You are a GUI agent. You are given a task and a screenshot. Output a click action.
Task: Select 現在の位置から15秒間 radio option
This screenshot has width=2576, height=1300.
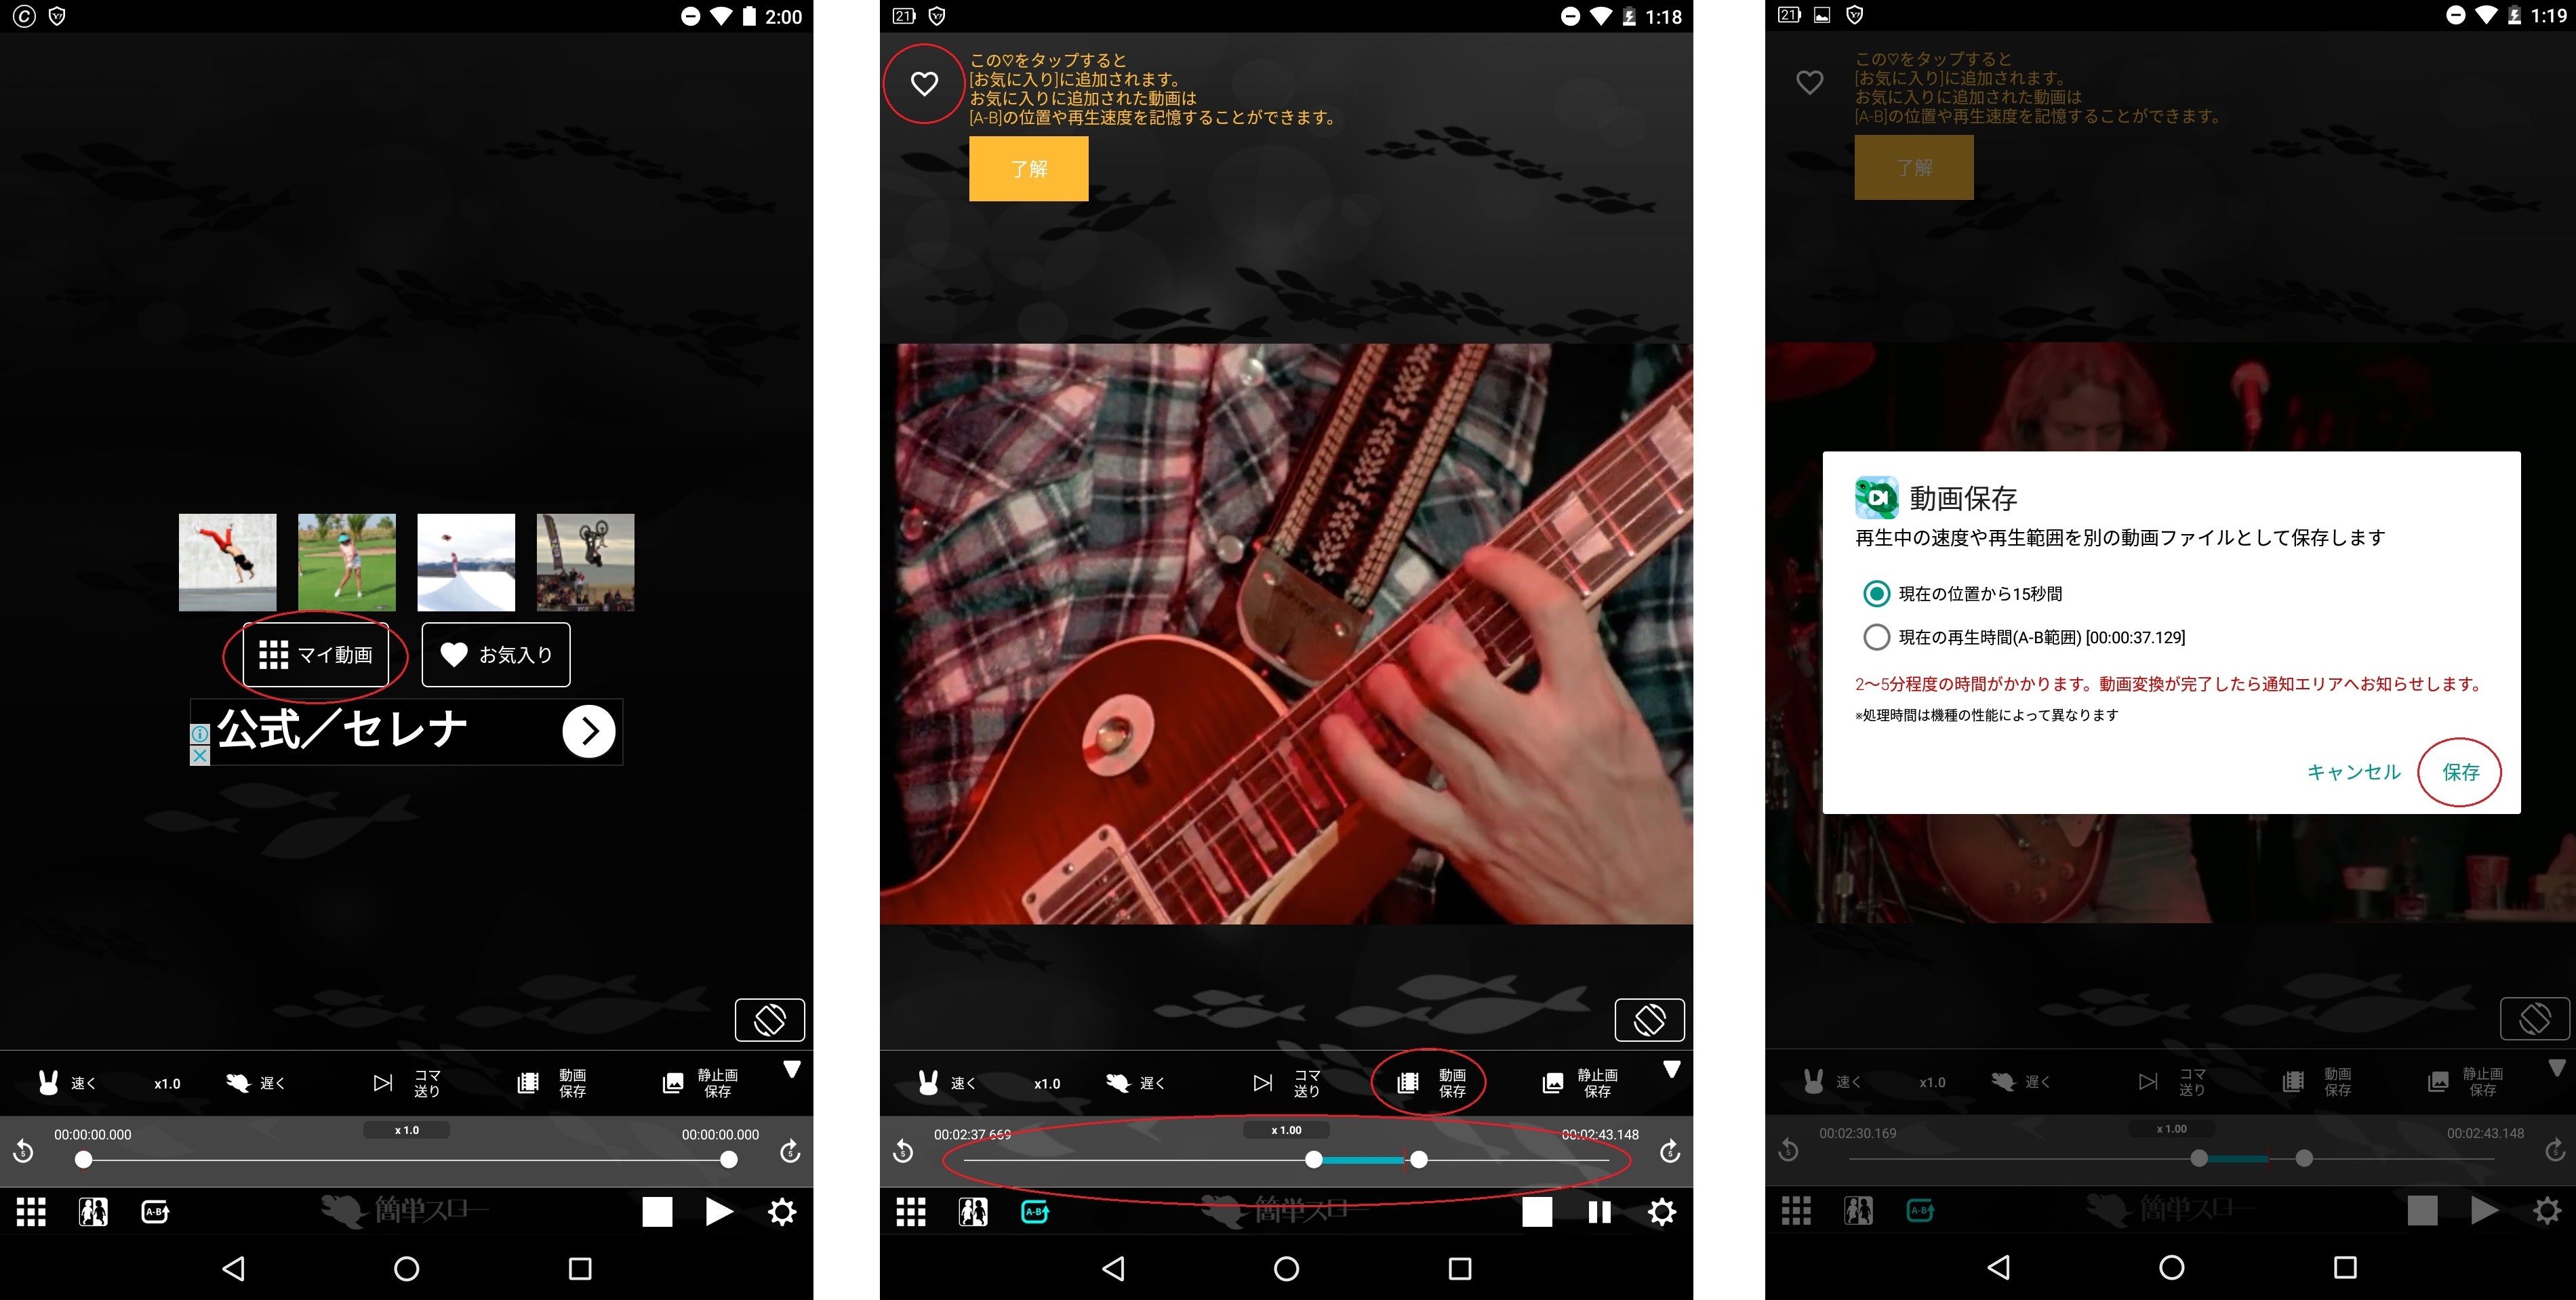point(1877,594)
